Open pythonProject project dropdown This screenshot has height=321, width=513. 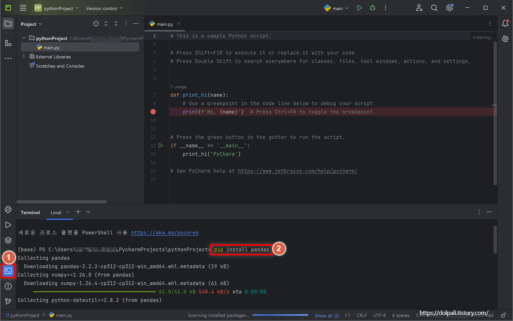point(56,8)
